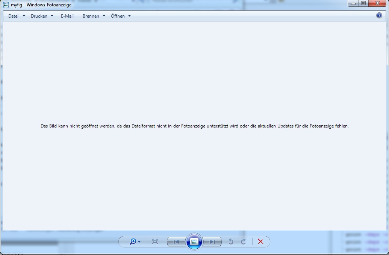
Task: Maximize the Windows-Fotoanzeige window
Action: [363, 3]
